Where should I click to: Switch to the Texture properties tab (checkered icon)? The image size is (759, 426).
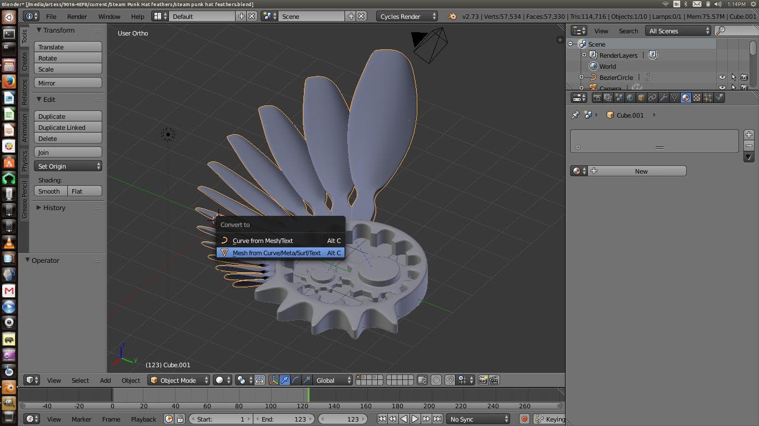coord(697,98)
